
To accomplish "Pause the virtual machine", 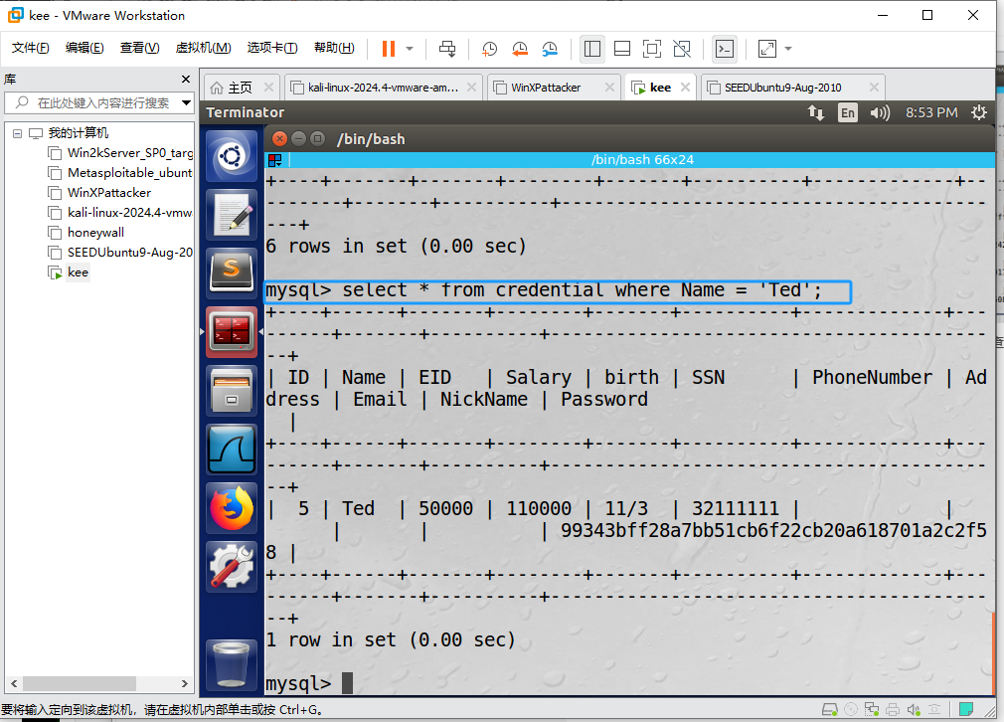I will (388, 49).
